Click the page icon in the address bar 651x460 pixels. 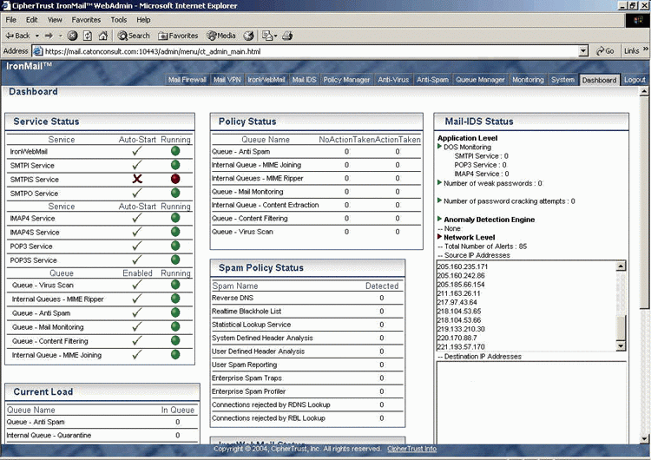(38, 51)
